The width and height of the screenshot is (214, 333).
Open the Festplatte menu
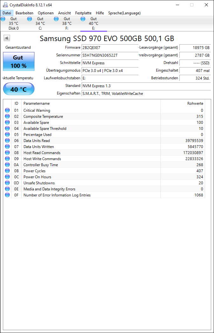[x=83, y=13]
